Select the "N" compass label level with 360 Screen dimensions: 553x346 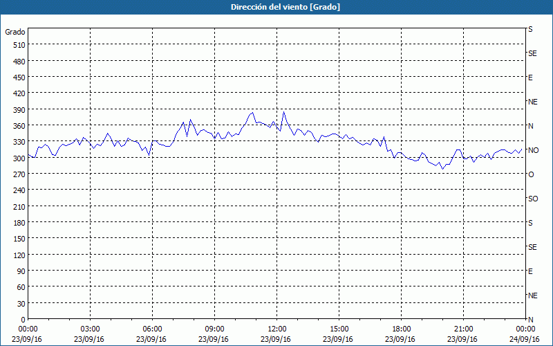[x=530, y=126]
